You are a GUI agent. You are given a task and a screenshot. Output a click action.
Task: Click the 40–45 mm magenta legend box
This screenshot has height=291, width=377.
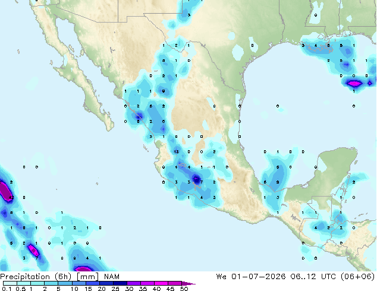point(161,283)
